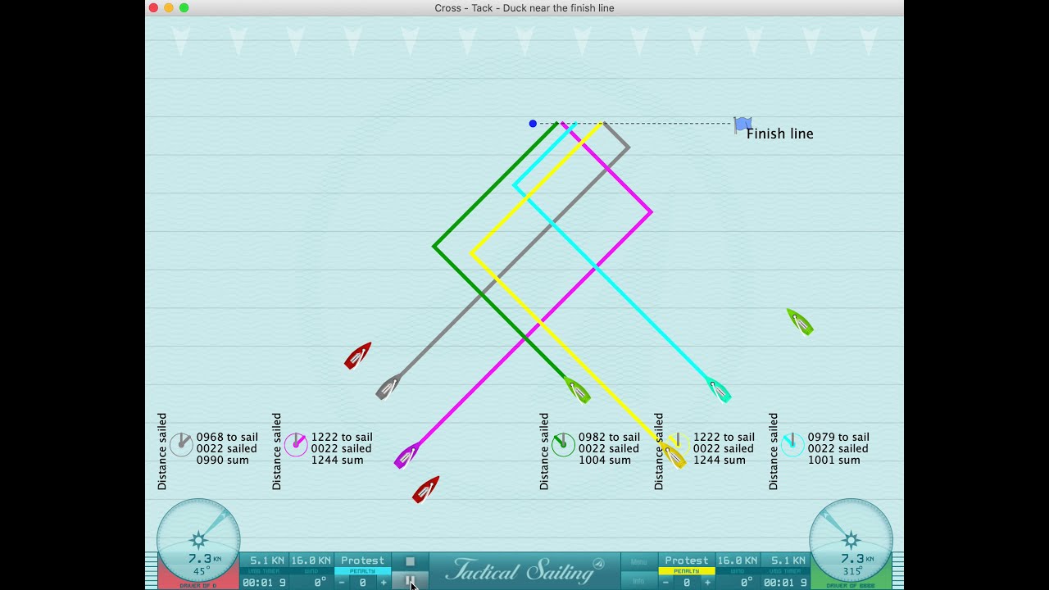
Task: Select the magenta sailboat
Action: [x=406, y=455]
